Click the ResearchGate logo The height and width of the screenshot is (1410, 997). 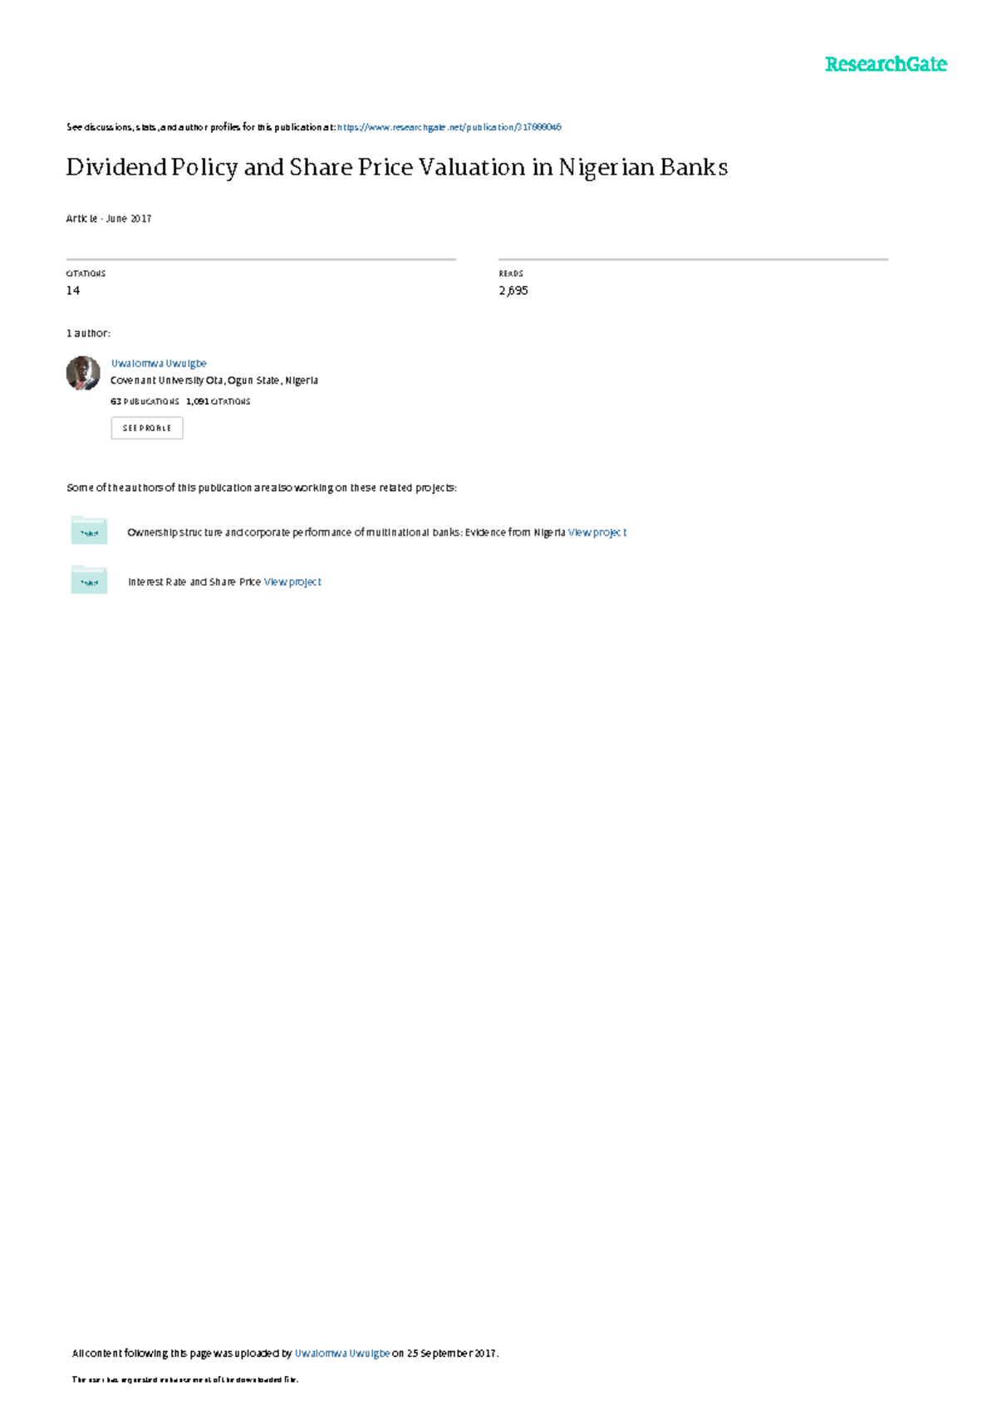click(x=886, y=64)
